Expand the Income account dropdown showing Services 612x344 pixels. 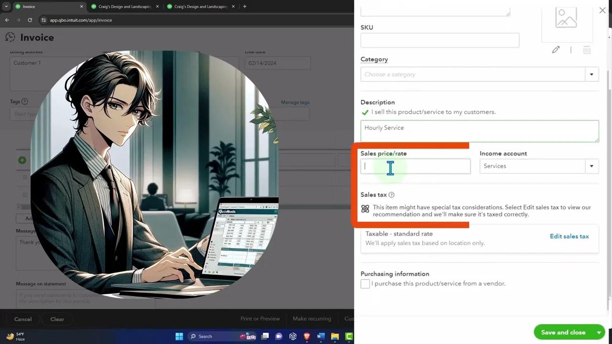pyautogui.click(x=591, y=166)
